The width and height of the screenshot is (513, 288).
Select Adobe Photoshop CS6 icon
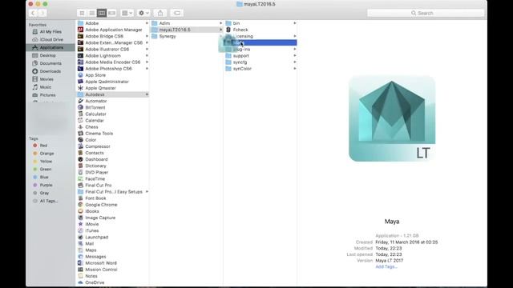(x=80, y=69)
